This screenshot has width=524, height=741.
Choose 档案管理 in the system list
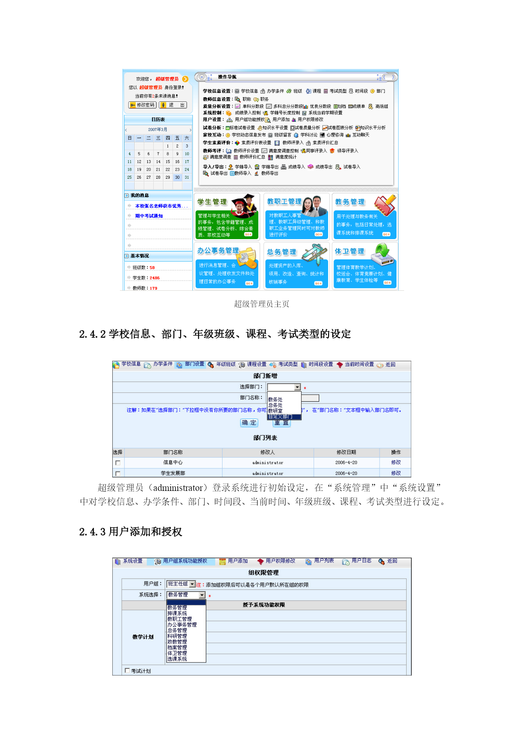177,648
